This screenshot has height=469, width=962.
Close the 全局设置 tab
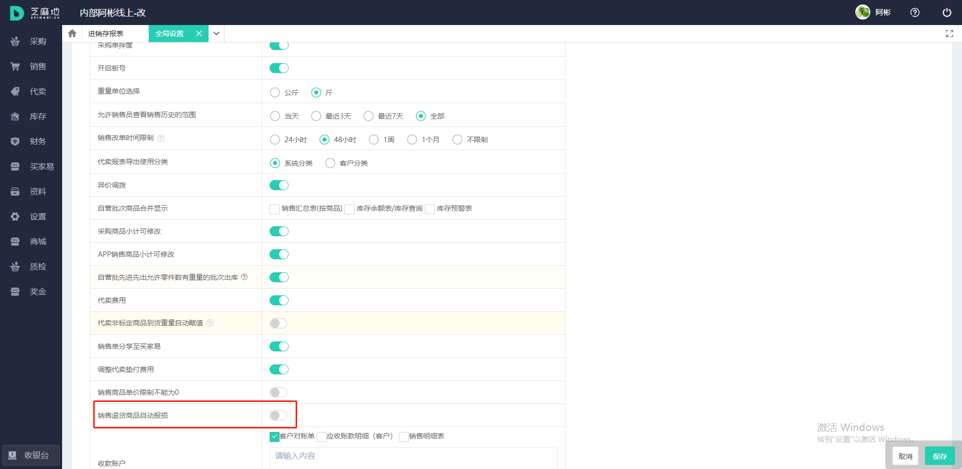tap(199, 34)
